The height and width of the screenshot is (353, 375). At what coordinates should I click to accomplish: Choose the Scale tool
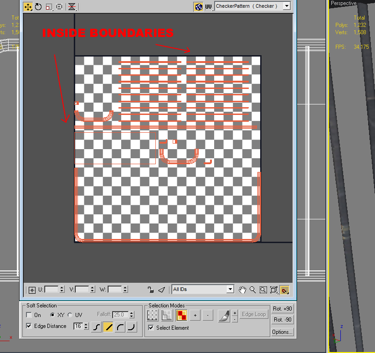(49, 7)
